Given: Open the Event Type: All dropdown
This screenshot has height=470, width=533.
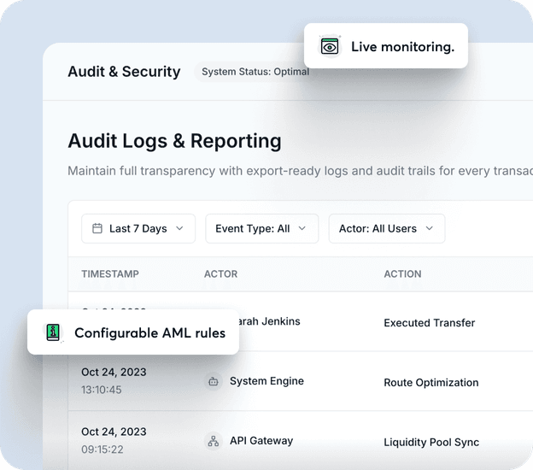Looking at the screenshot, I should coord(261,228).
